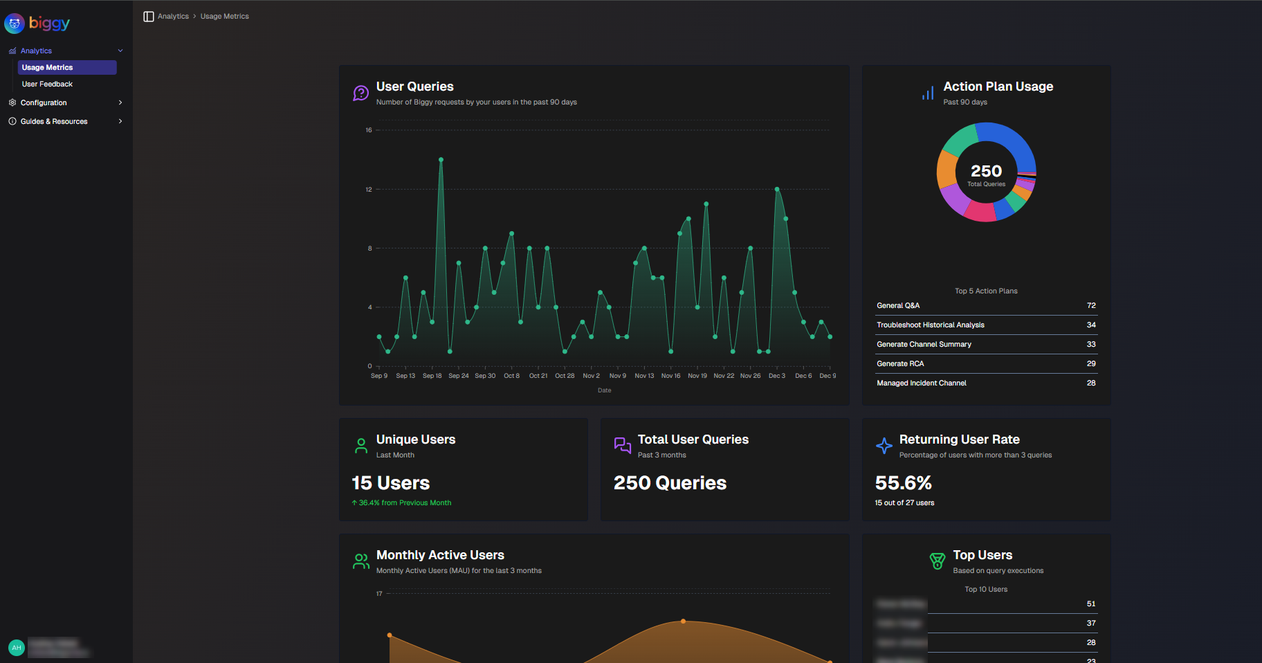
Task: Click the Biggy logo icon
Action: tap(15, 24)
